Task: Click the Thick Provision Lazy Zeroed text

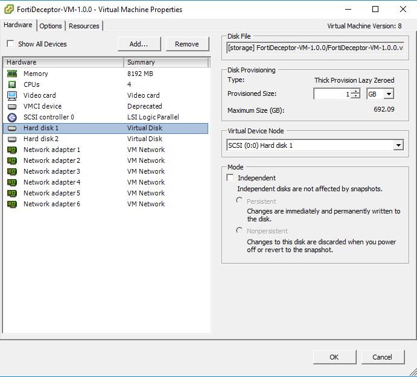Action: pyautogui.click(x=354, y=80)
